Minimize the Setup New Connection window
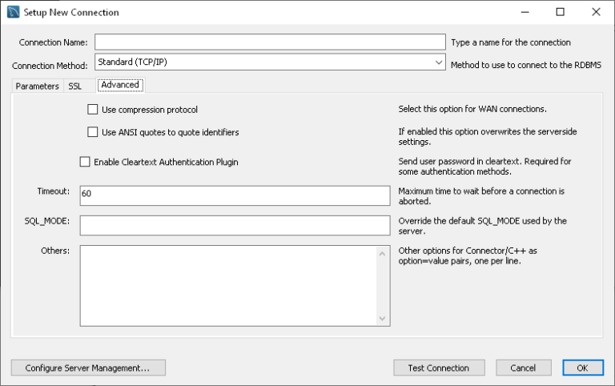The image size is (615, 386). (525, 12)
